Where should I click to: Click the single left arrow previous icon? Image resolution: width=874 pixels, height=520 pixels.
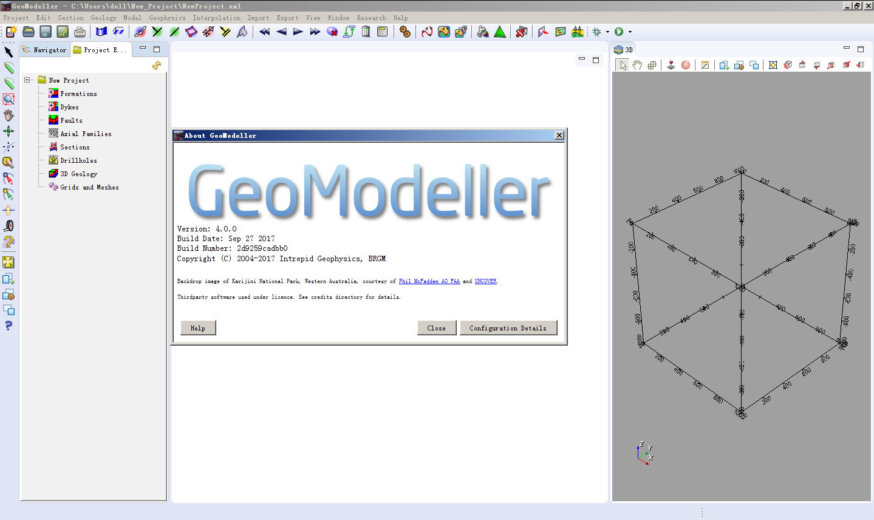[x=281, y=32]
